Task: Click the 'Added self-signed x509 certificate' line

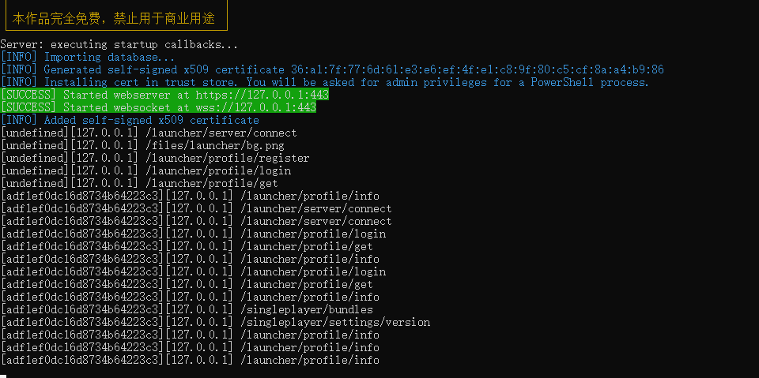Action: pos(130,121)
